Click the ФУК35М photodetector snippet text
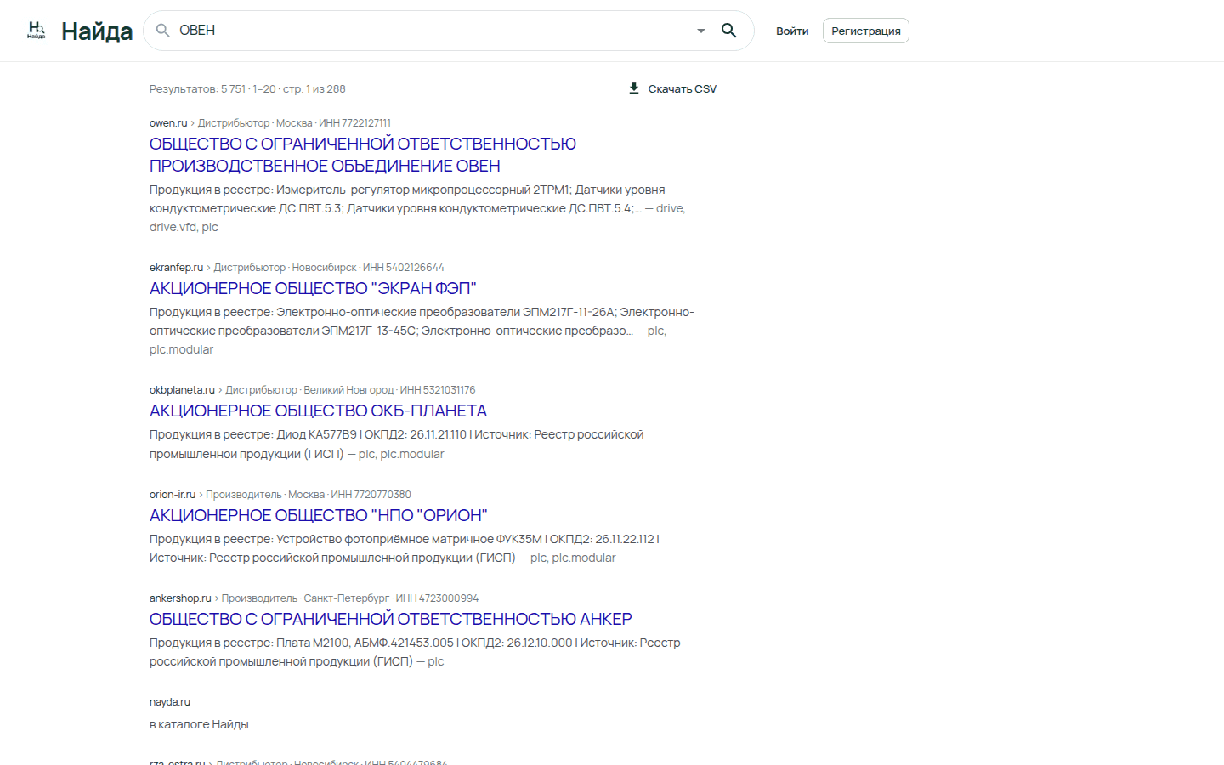The width and height of the screenshot is (1224, 765). (405, 548)
